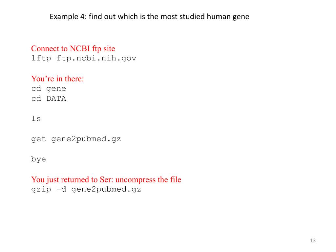Click the word 'NCBI' in the red heading
This screenshot has height=252, width=336.
click(80, 49)
